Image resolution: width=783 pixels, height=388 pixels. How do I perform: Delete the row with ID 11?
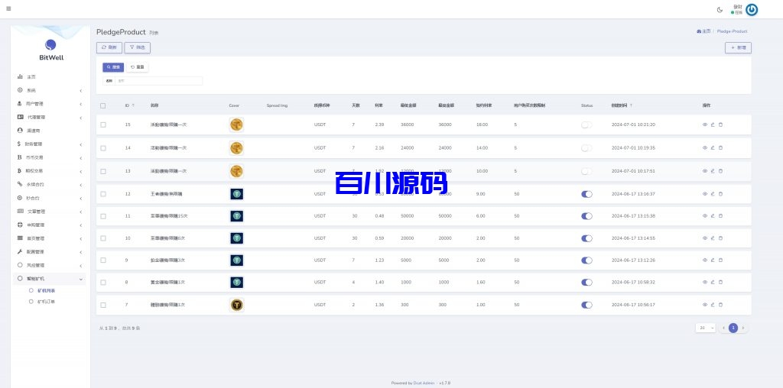pyautogui.click(x=720, y=216)
